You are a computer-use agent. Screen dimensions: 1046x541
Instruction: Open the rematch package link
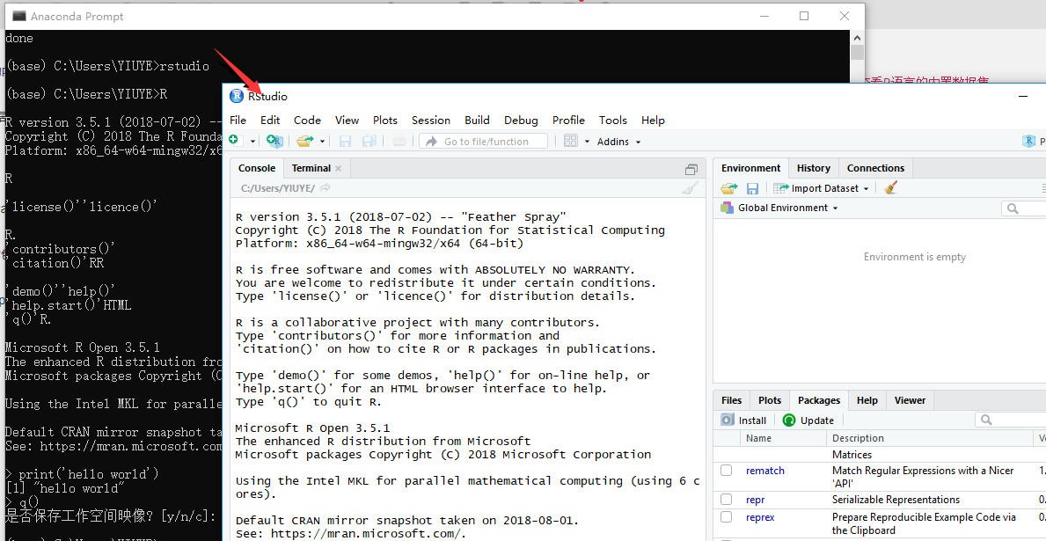coord(765,471)
